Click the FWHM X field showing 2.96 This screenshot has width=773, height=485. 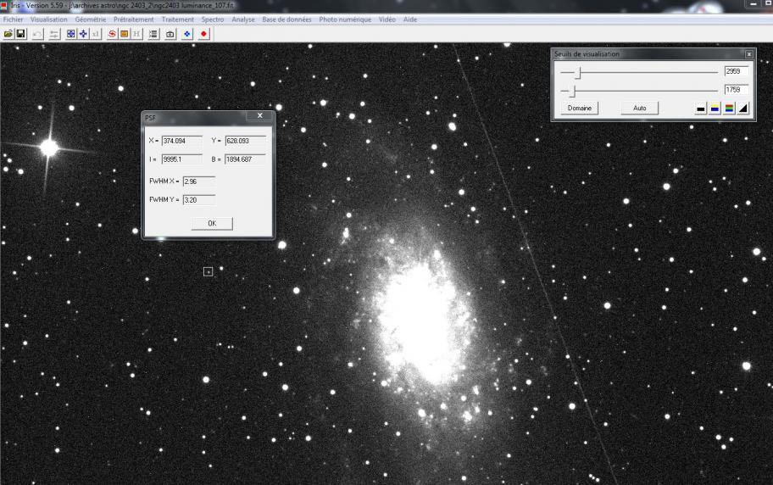(x=199, y=181)
